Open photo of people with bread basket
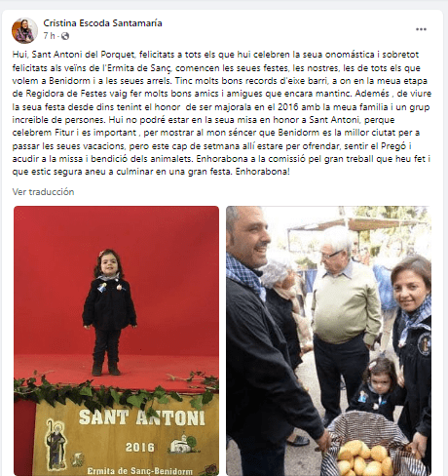 (x=328, y=340)
